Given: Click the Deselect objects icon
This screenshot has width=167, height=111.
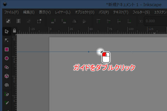Looking at the screenshot, I should click(x=29, y=21).
